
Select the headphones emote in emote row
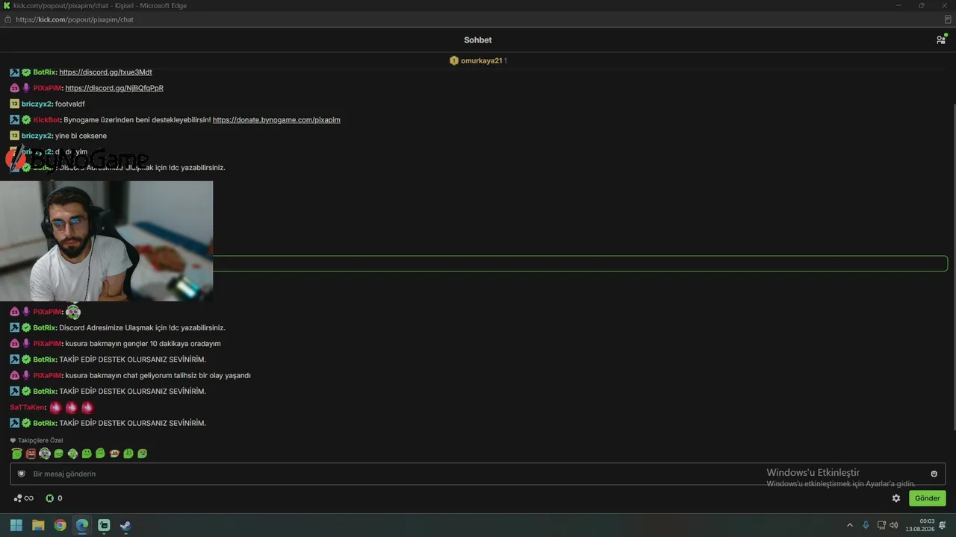coord(45,453)
